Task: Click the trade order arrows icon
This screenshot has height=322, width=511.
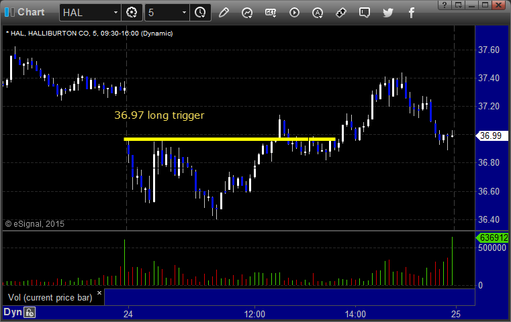Action: tap(341, 13)
